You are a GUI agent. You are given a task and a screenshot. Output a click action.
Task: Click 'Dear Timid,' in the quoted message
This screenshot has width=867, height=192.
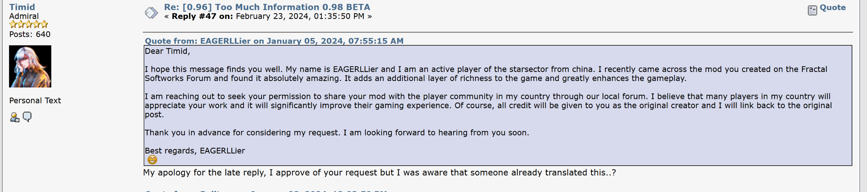167,51
